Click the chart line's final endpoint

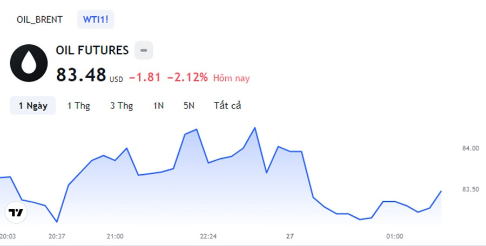tap(441, 191)
